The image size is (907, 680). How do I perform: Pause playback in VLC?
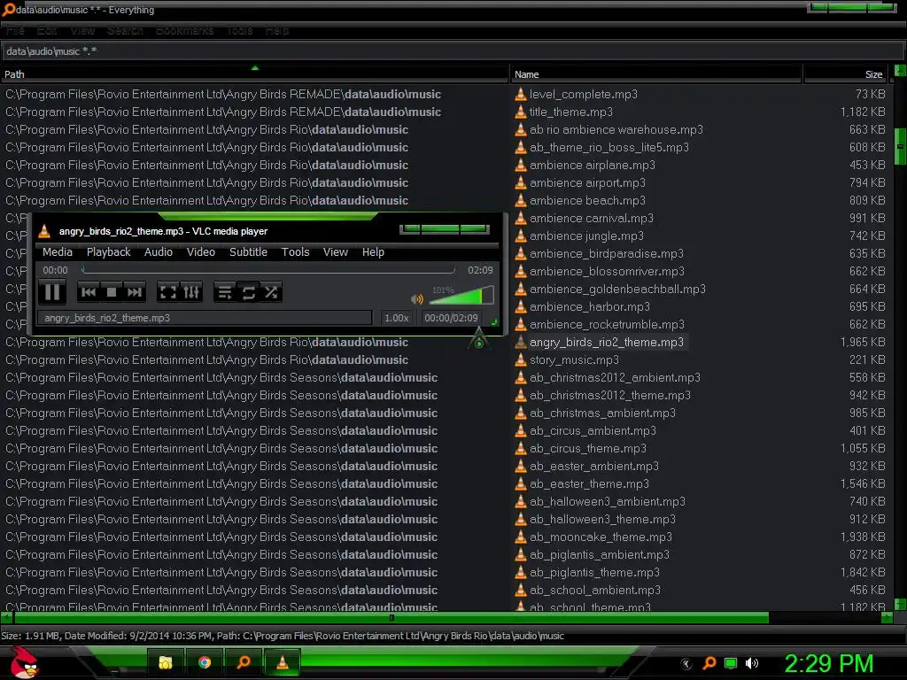tap(52, 292)
